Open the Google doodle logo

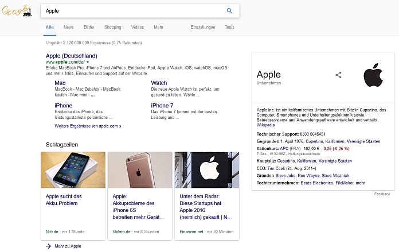click(17, 11)
